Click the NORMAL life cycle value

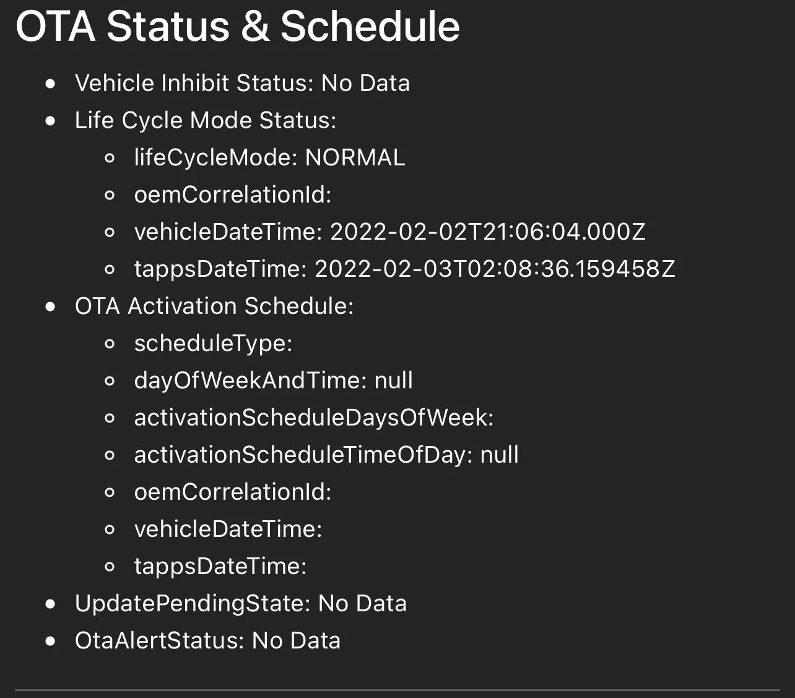point(355,157)
